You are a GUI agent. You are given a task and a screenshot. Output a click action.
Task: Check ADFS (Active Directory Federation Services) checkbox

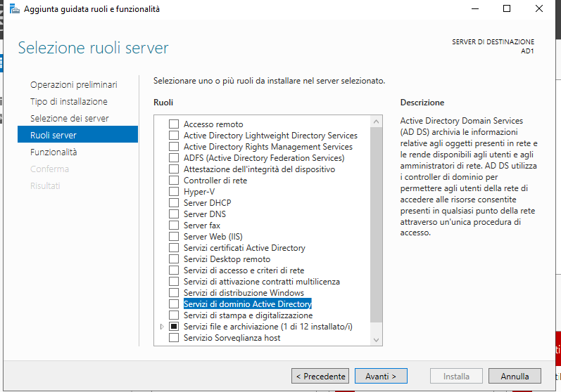click(174, 158)
